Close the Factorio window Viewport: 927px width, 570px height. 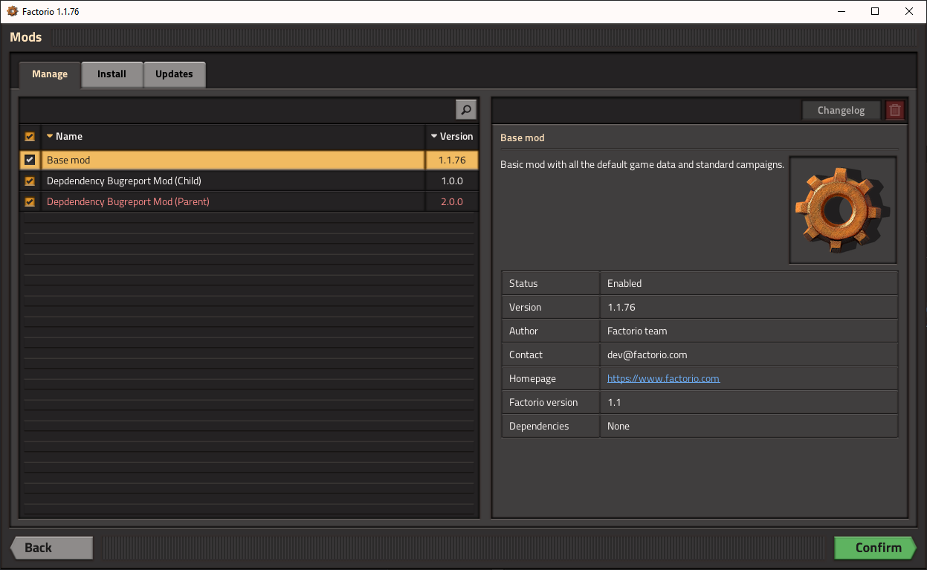point(909,11)
